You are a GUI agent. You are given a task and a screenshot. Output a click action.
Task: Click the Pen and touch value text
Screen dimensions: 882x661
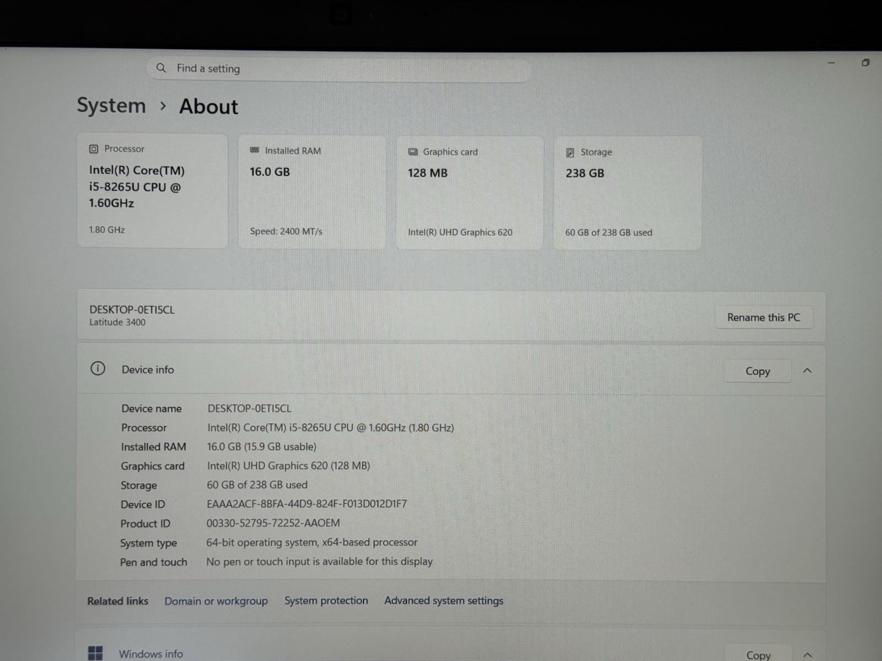(319, 561)
